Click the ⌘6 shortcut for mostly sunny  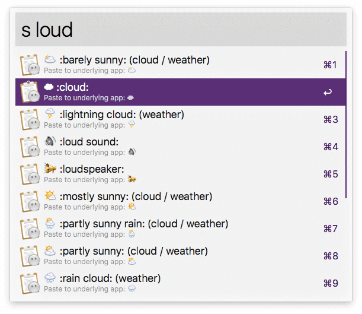(331, 201)
